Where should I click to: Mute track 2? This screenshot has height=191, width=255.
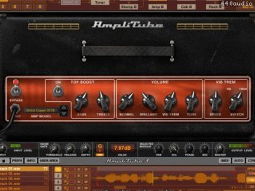(x=86, y=176)
